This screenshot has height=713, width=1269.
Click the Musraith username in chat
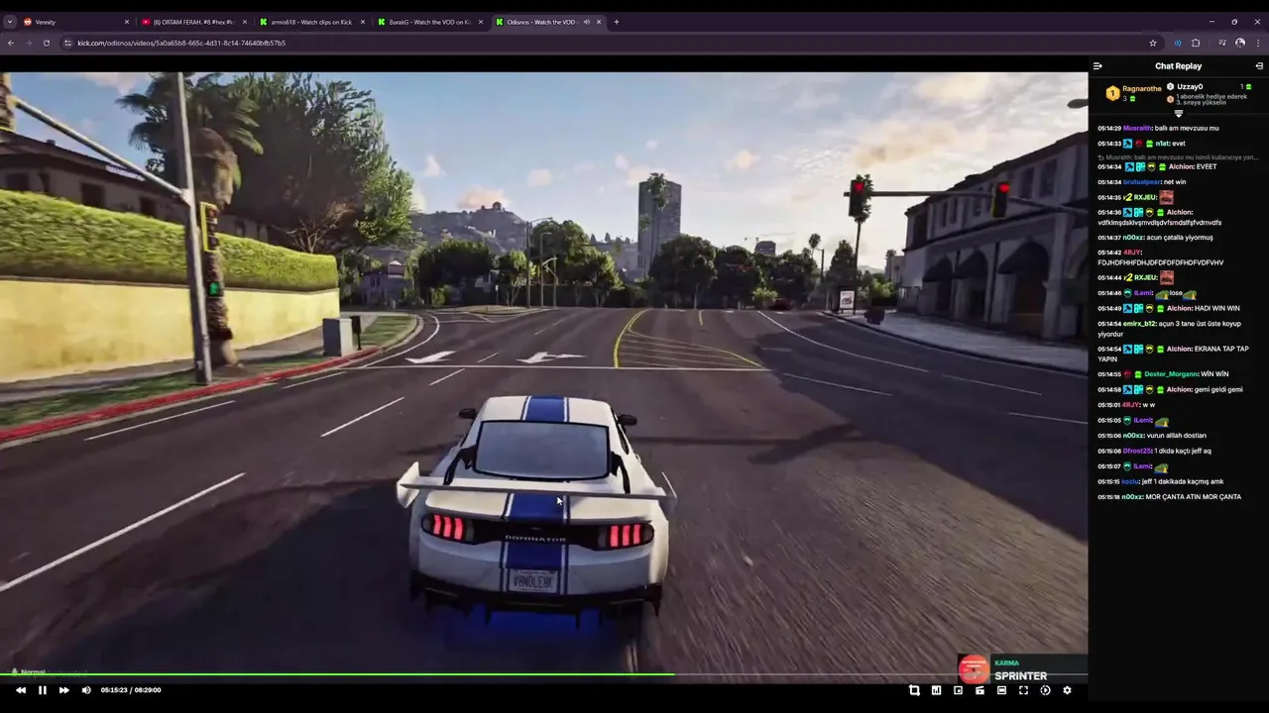pyautogui.click(x=1137, y=128)
